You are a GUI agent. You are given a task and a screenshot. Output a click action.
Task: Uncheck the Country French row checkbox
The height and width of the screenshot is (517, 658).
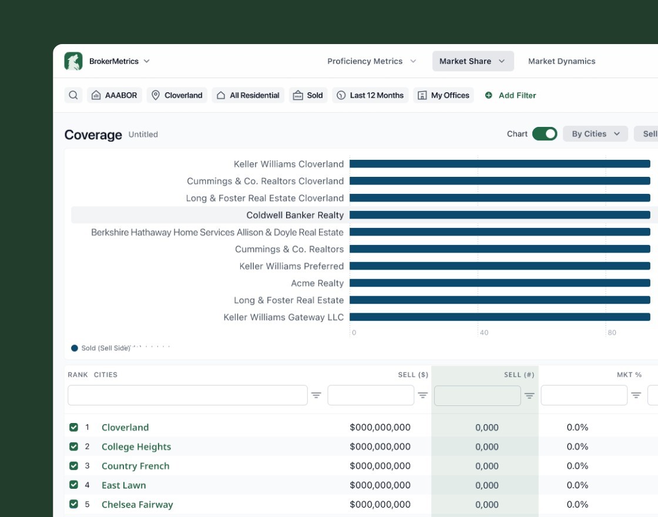pyautogui.click(x=74, y=466)
